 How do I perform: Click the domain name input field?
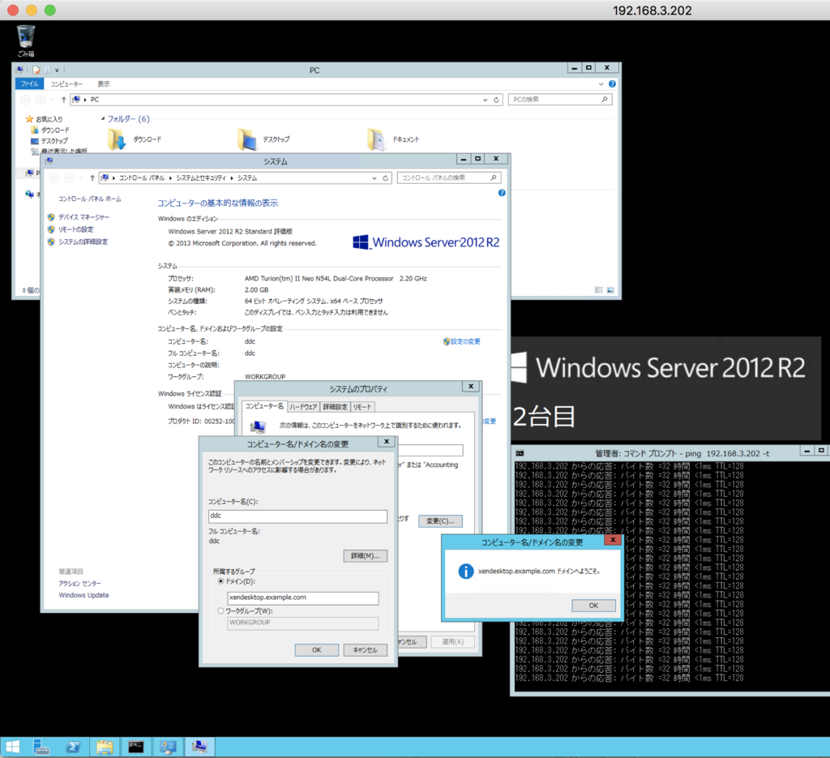[303, 598]
